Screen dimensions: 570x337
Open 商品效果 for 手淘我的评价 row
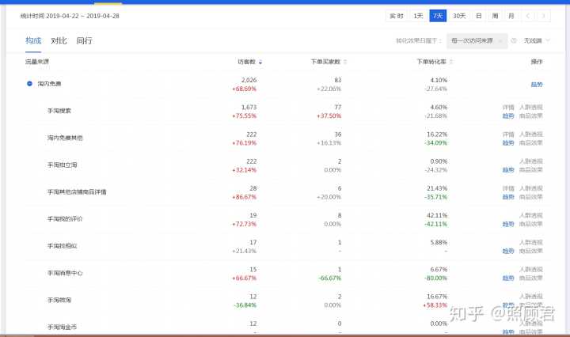pyautogui.click(x=530, y=224)
